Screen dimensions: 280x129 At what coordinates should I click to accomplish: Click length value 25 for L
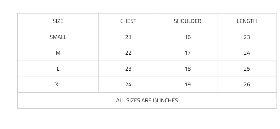coord(247,69)
